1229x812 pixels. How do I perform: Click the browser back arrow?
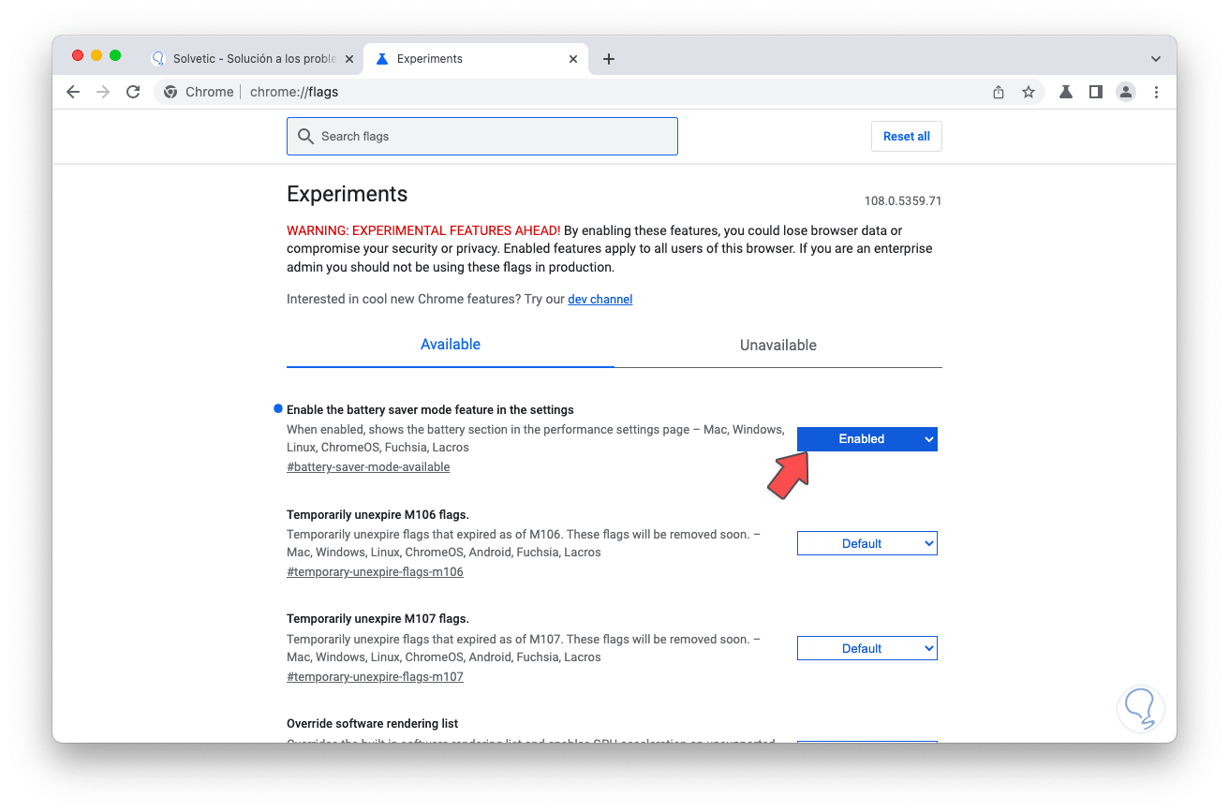coord(73,92)
